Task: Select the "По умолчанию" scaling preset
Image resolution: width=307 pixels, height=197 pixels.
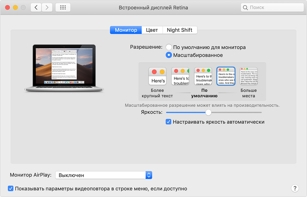Action: click(x=203, y=76)
